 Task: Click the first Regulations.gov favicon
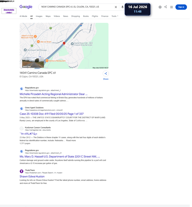point(22,89)
